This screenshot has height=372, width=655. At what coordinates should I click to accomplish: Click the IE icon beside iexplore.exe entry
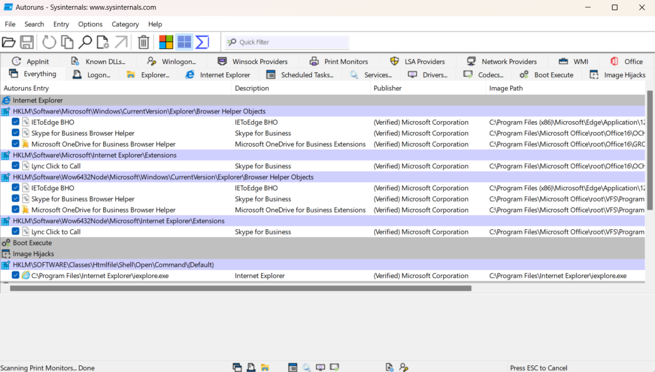point(26,276)
